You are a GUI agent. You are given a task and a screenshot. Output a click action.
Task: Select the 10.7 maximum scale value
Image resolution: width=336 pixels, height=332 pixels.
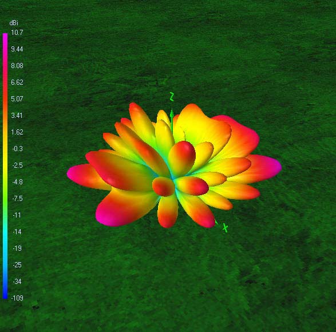[x=17, y=33]
